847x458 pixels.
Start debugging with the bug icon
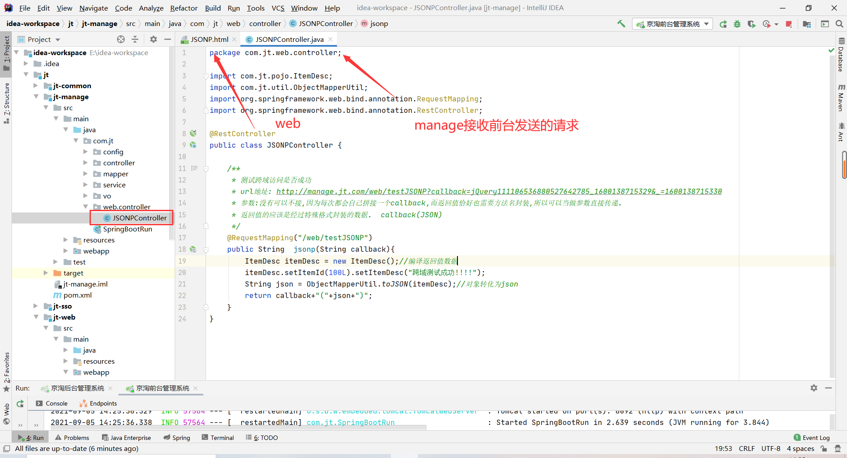coord(737,24)
